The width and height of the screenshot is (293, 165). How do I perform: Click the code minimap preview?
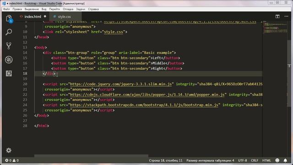275,28
